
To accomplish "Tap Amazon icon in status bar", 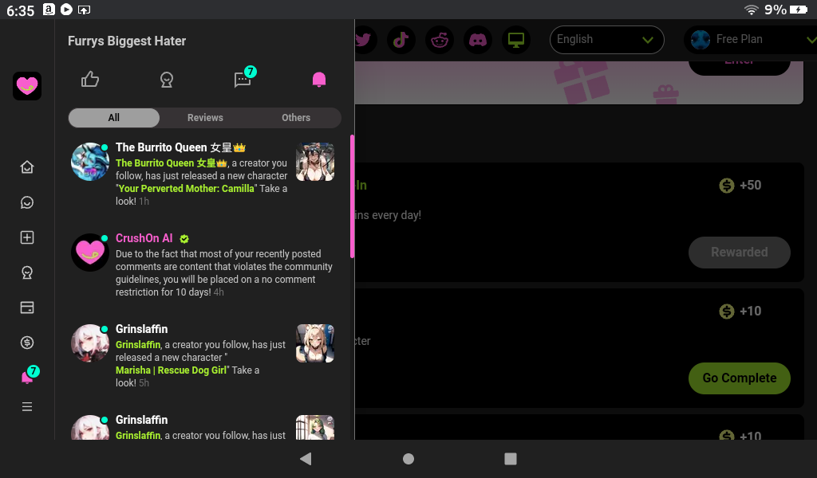I will 49,10.
